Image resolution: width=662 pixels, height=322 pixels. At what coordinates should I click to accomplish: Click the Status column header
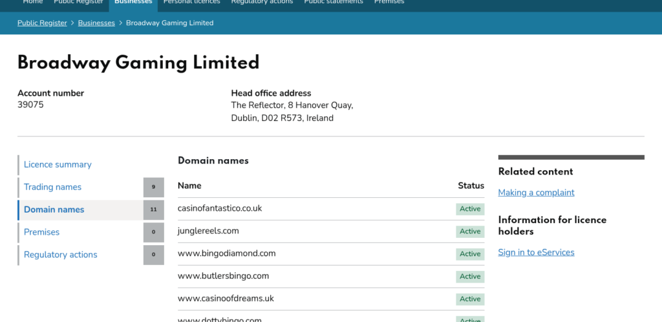[x=471, y=186]
